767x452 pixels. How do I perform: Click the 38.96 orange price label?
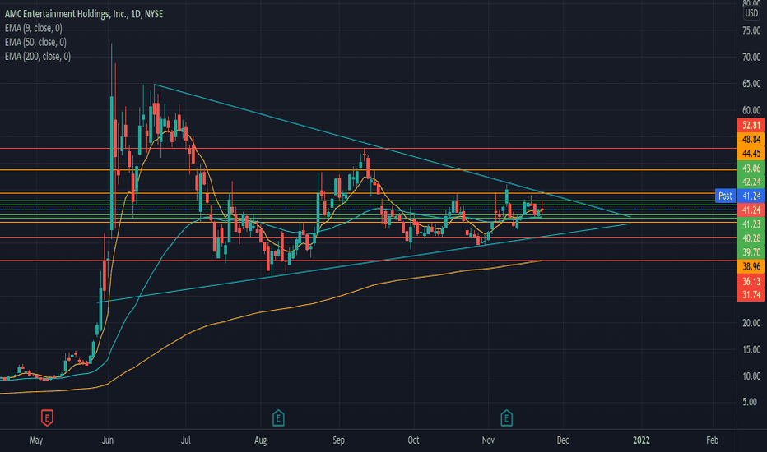coord(751,266)
